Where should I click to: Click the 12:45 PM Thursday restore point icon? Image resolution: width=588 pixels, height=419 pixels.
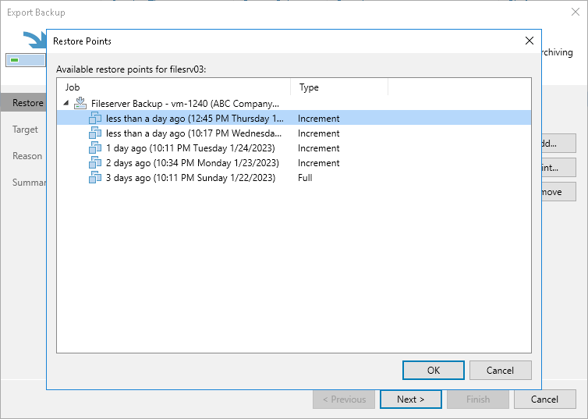95,118
